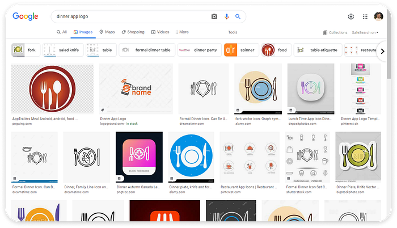This screenshot has width=397, height=228.
Task: Open the Lunch Time App Icon image
Action: click(311, 88)
